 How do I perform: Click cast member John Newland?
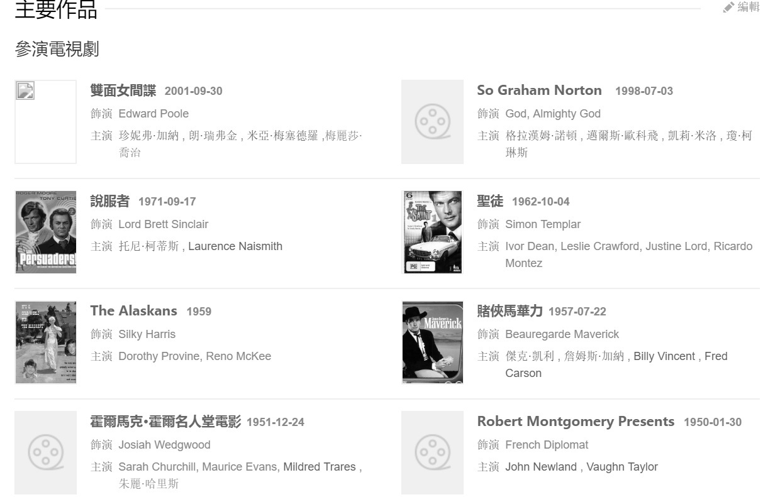pos(541,467)
